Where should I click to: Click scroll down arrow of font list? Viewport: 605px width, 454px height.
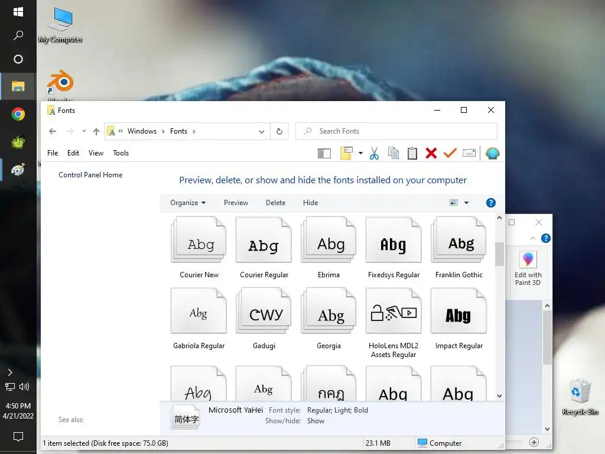pyautogui.click(x=499, y=396)
